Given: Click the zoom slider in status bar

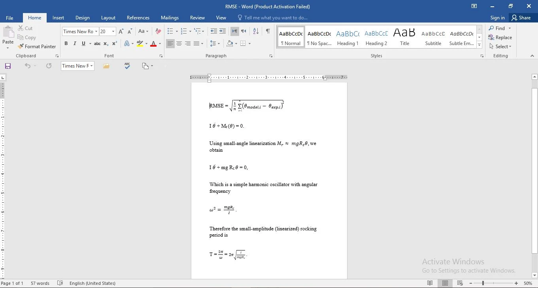Looking at the screenshot, I should [483, 283].
